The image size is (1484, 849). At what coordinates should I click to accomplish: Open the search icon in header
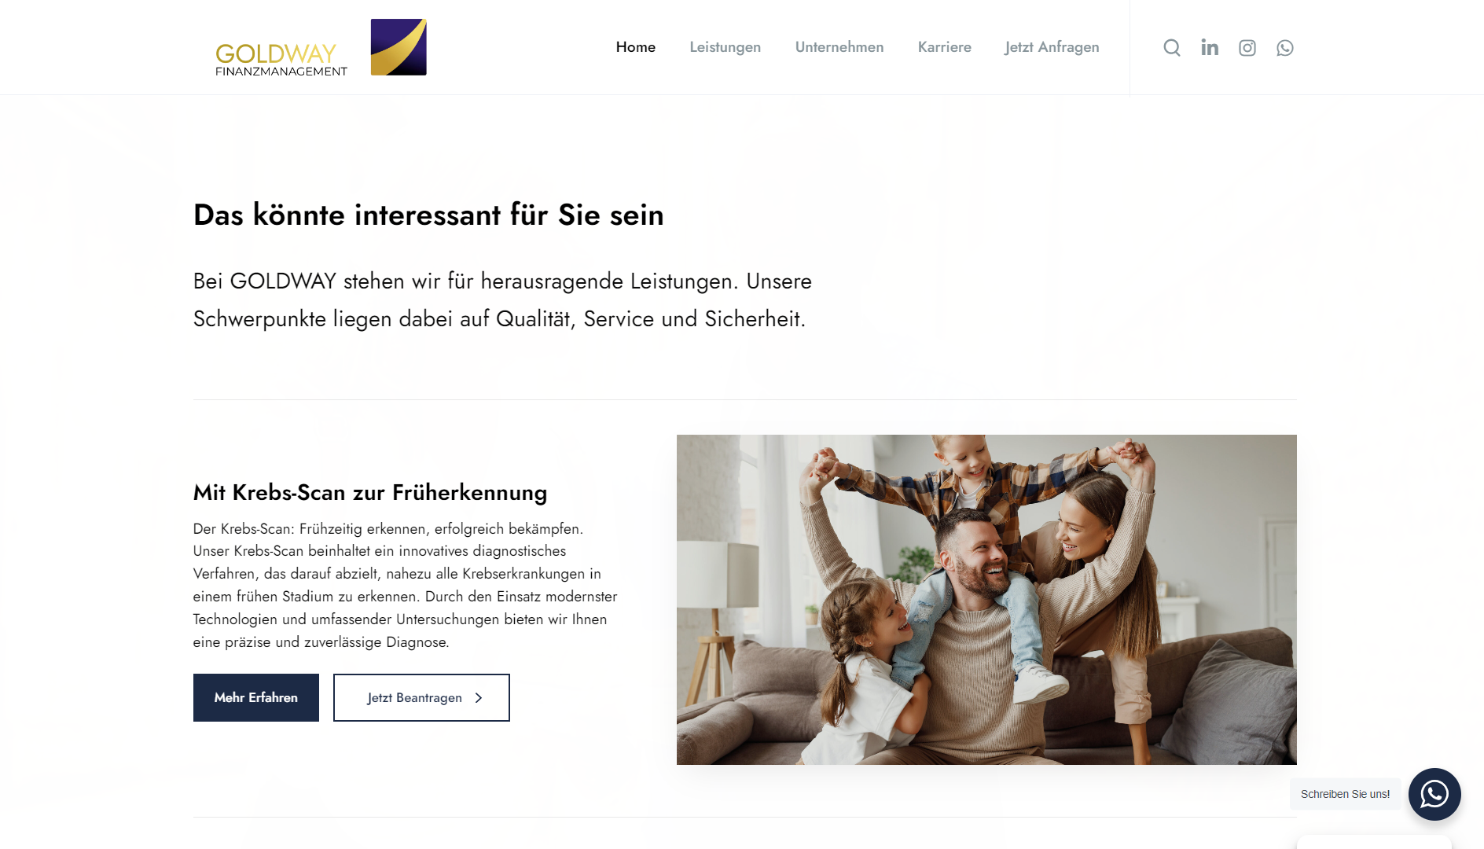coord(1172,48)
